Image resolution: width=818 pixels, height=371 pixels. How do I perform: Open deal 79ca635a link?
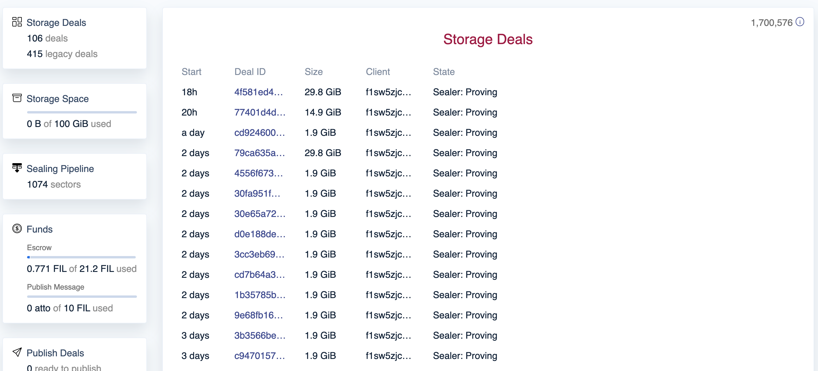pos(259,153)
